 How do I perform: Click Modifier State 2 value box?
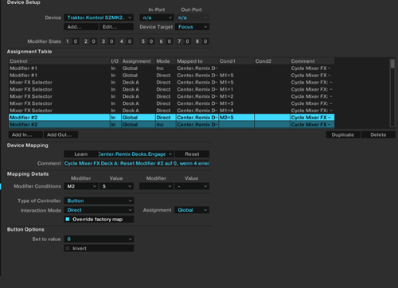click(x=93, y=41)
